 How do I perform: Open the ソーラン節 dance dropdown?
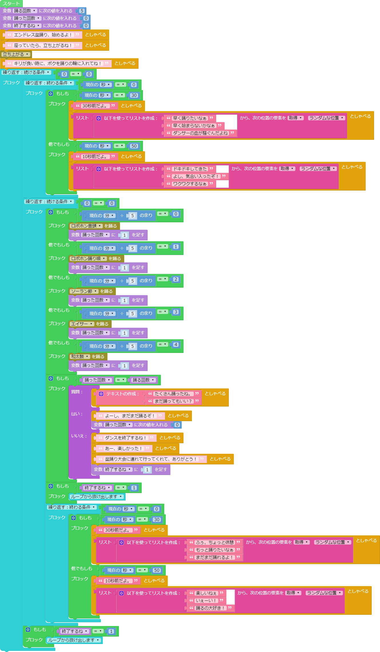[x=84, y=291]
